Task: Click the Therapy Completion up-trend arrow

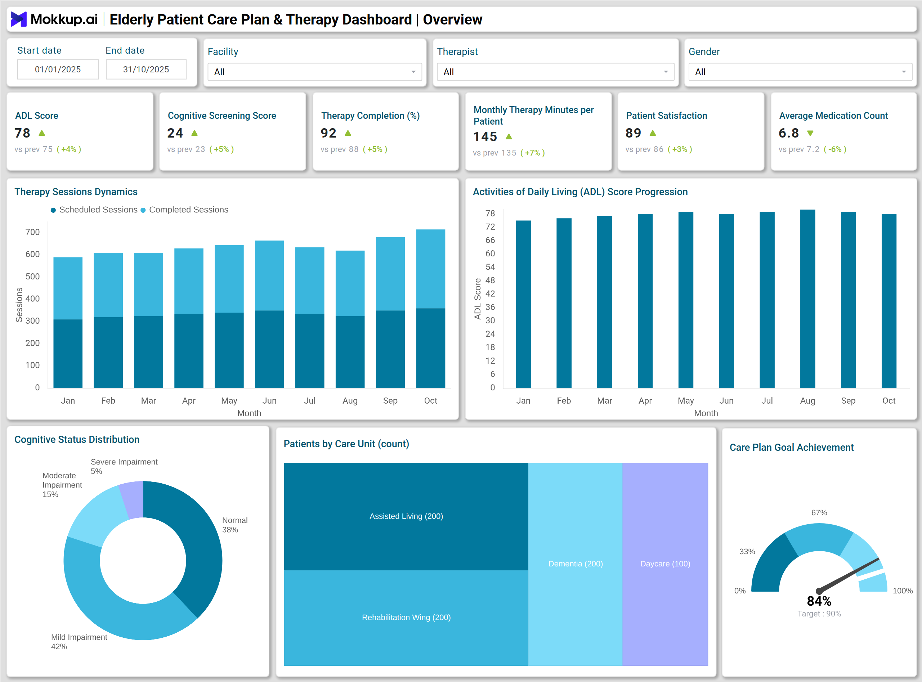Action: click(x=348, y=133)
